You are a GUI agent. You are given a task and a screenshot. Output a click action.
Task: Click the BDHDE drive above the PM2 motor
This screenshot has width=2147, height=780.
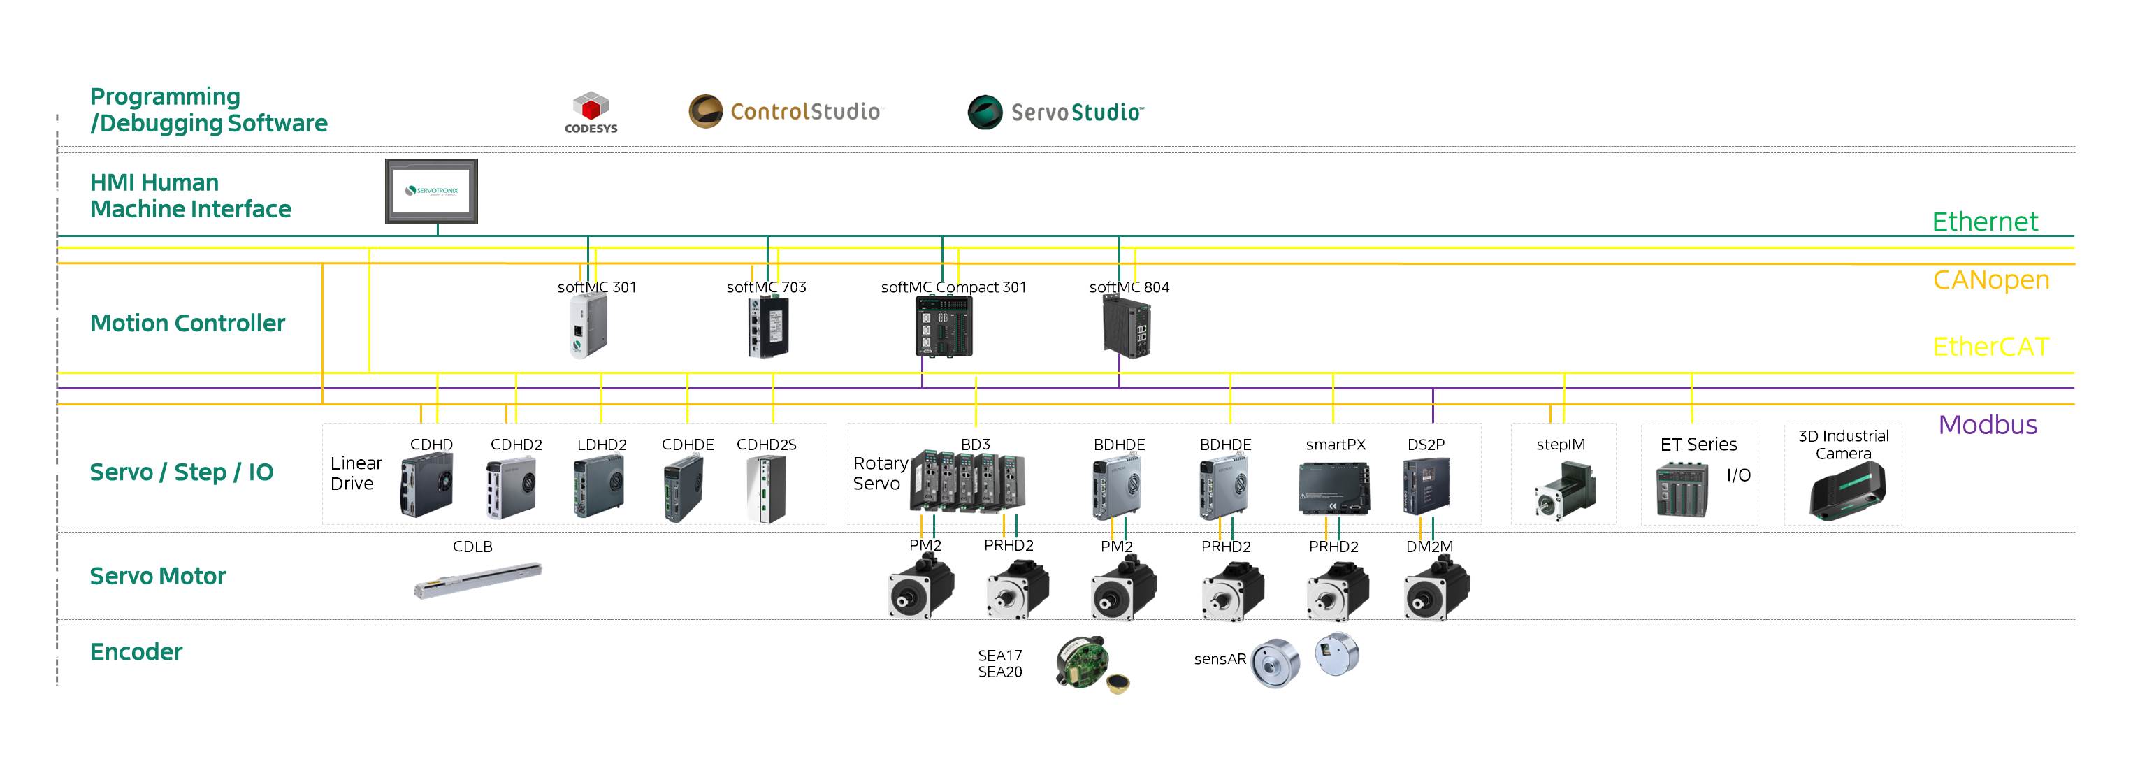pyautogui.click(x=1116, y=486)
